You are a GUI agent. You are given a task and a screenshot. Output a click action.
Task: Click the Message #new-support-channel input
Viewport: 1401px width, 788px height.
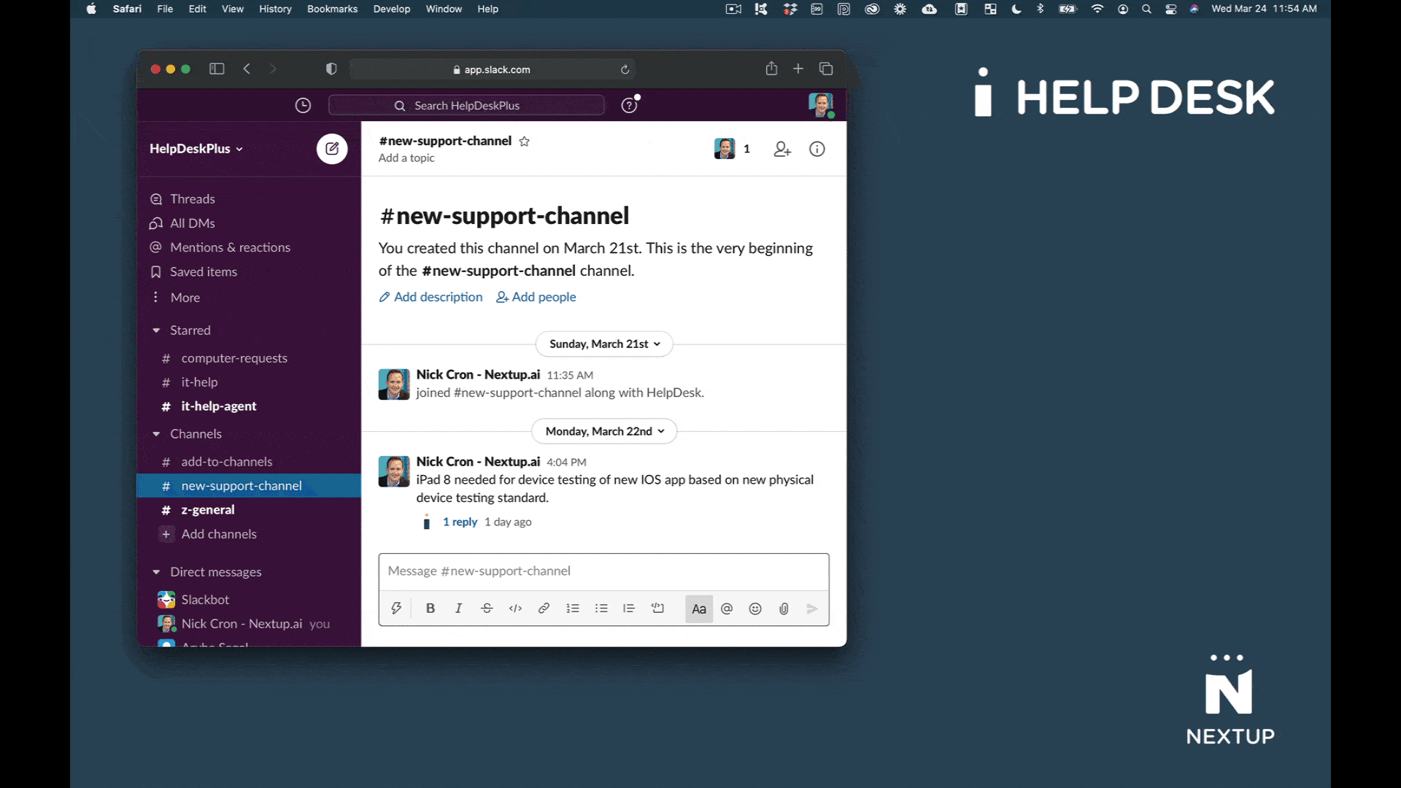coord(603,571)
